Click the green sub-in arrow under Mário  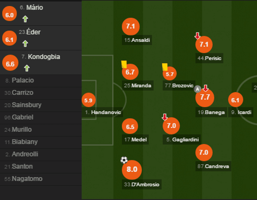pos(25,19)
